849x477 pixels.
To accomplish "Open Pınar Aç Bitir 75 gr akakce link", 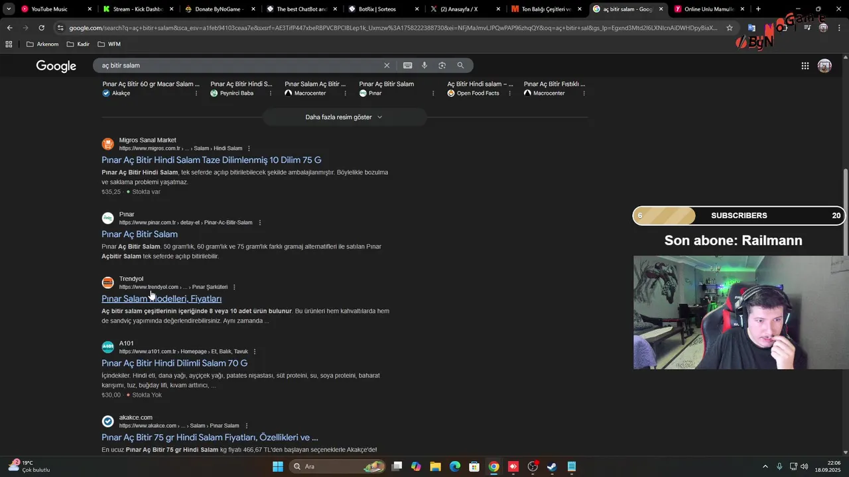I will point(210,437).
